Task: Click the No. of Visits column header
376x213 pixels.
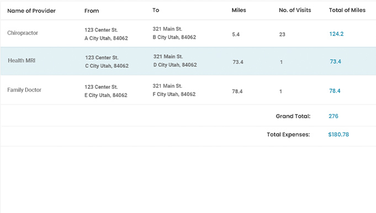Action: (x=295, y=10)
